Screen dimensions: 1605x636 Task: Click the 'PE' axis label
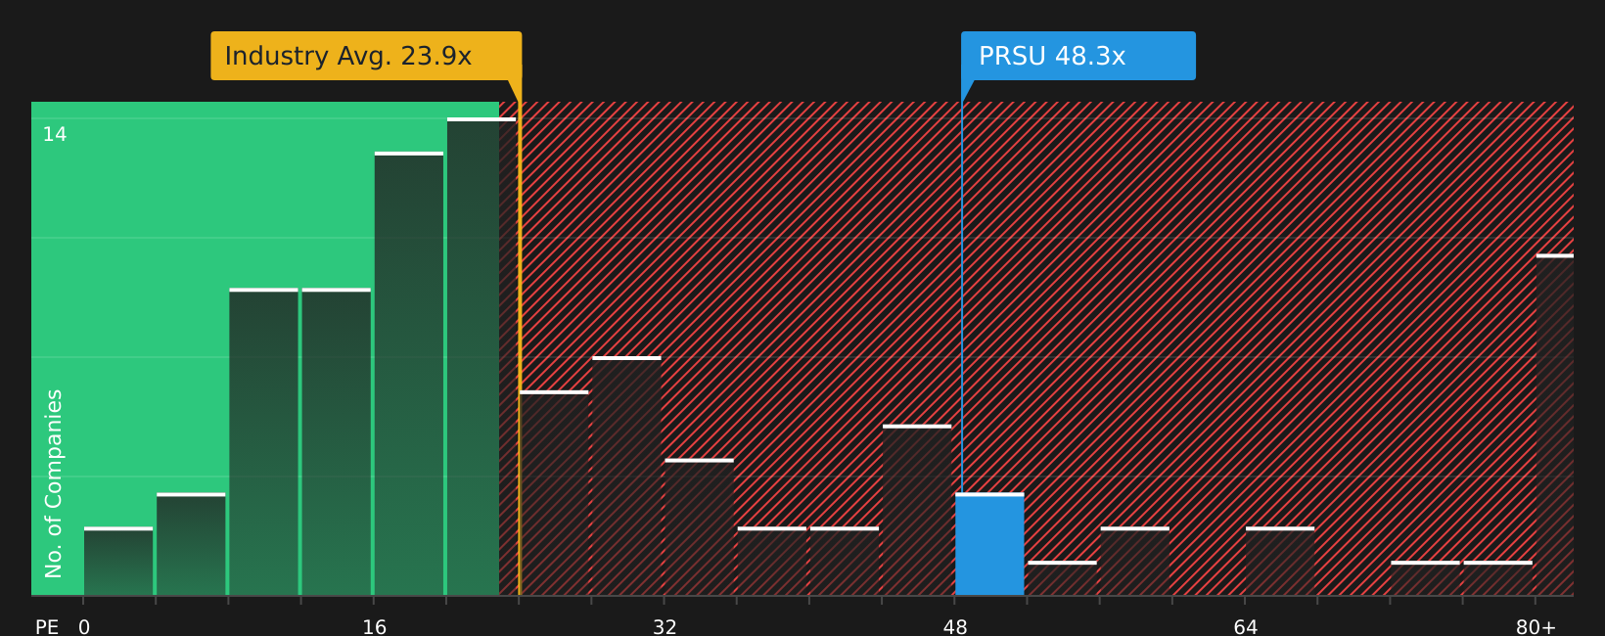tap(47, 627)
